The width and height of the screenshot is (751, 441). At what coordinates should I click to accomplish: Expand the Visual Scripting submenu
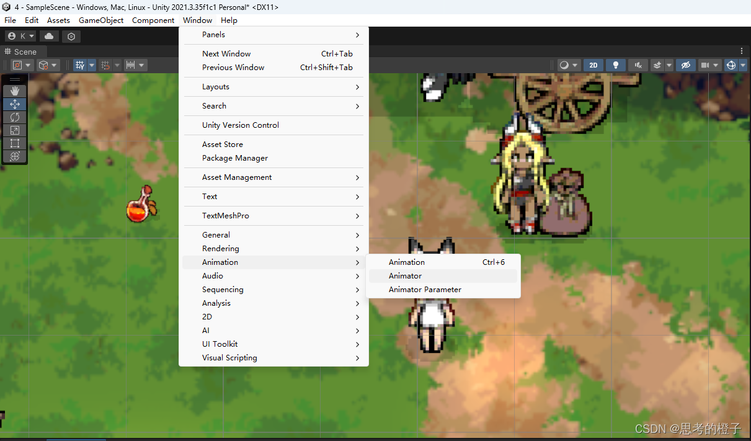click(273, 358)
